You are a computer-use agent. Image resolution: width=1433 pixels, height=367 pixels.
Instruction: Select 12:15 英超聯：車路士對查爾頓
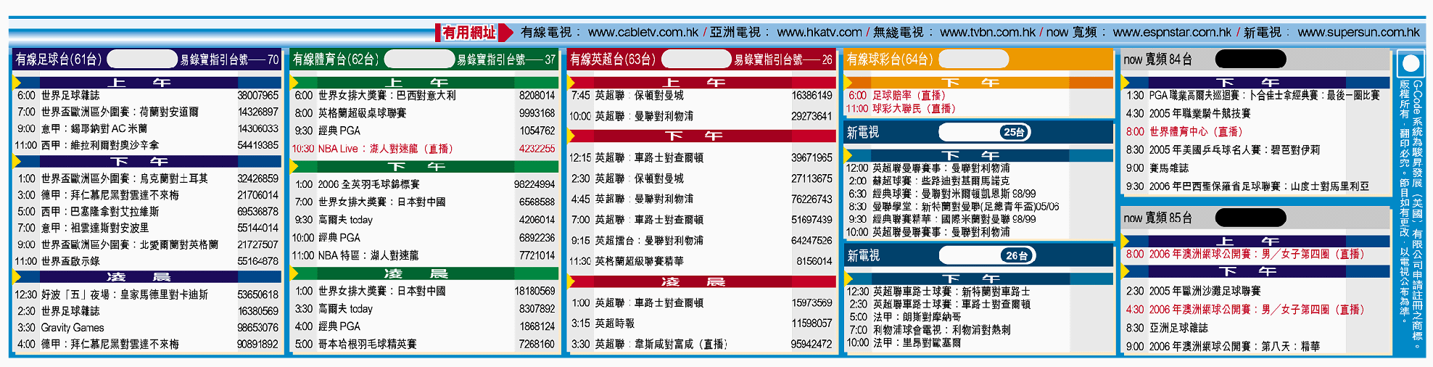click(x=701, y=157)
